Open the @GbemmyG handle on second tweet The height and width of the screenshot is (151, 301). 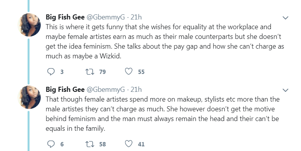pos(106,90)
